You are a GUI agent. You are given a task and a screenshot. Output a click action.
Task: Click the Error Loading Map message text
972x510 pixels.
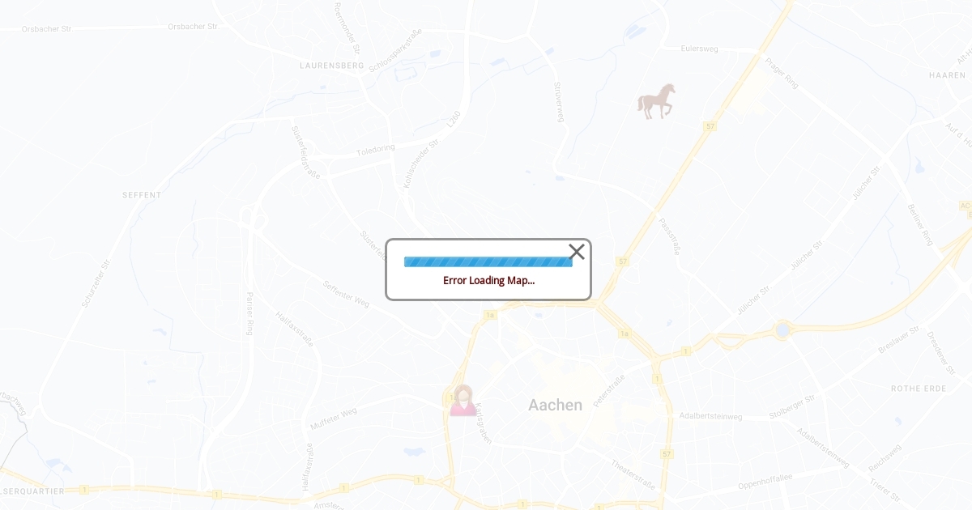coord(488,281)
